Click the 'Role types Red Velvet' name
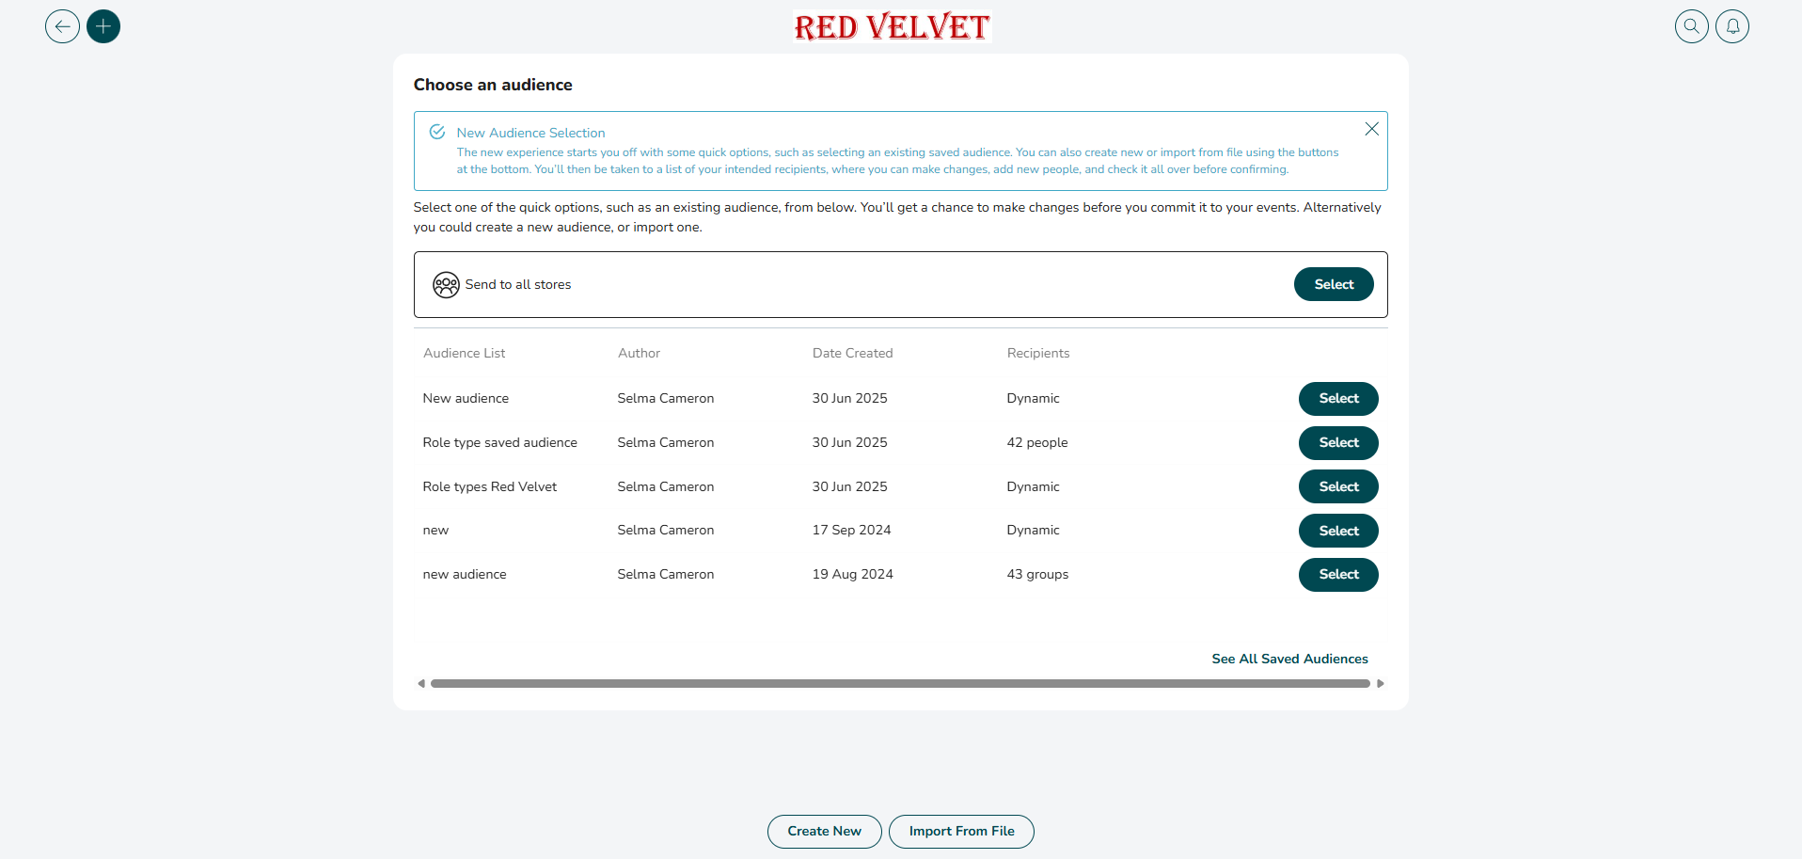This screenshot has width=1802, height=859. click(x=489, y=486)
